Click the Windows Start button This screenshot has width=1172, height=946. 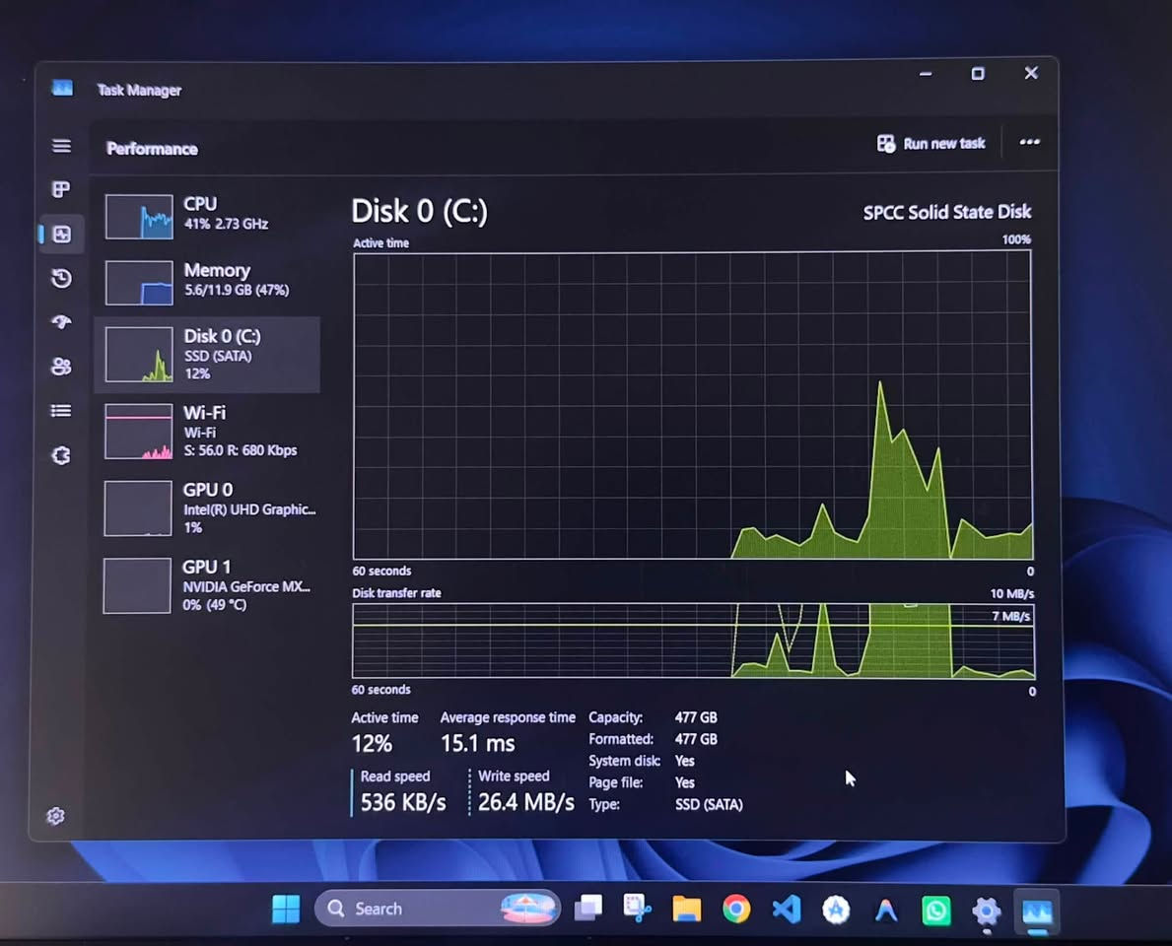click(x=286, y=910)
